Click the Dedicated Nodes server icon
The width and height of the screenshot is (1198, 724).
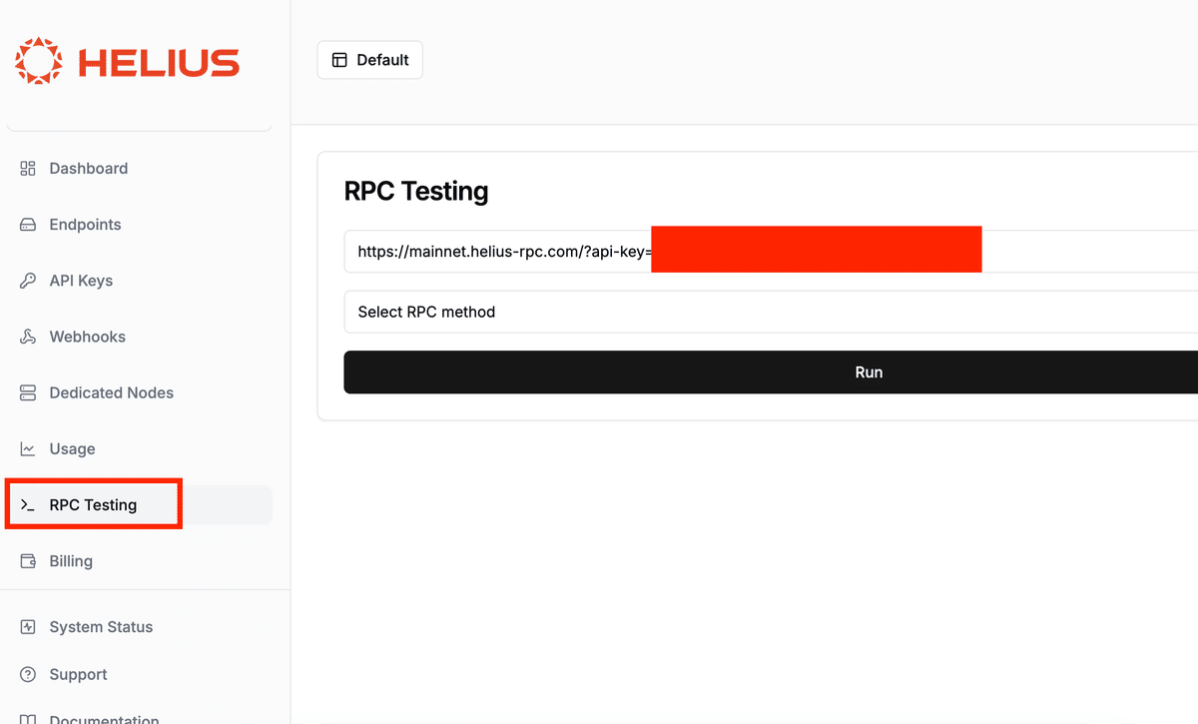(28, 393)
